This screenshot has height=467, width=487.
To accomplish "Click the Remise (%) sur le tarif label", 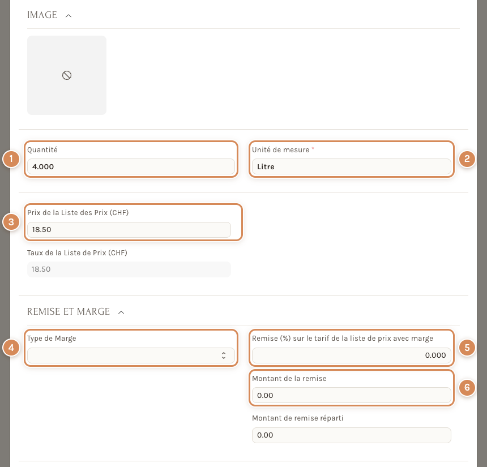I will 343,339.
